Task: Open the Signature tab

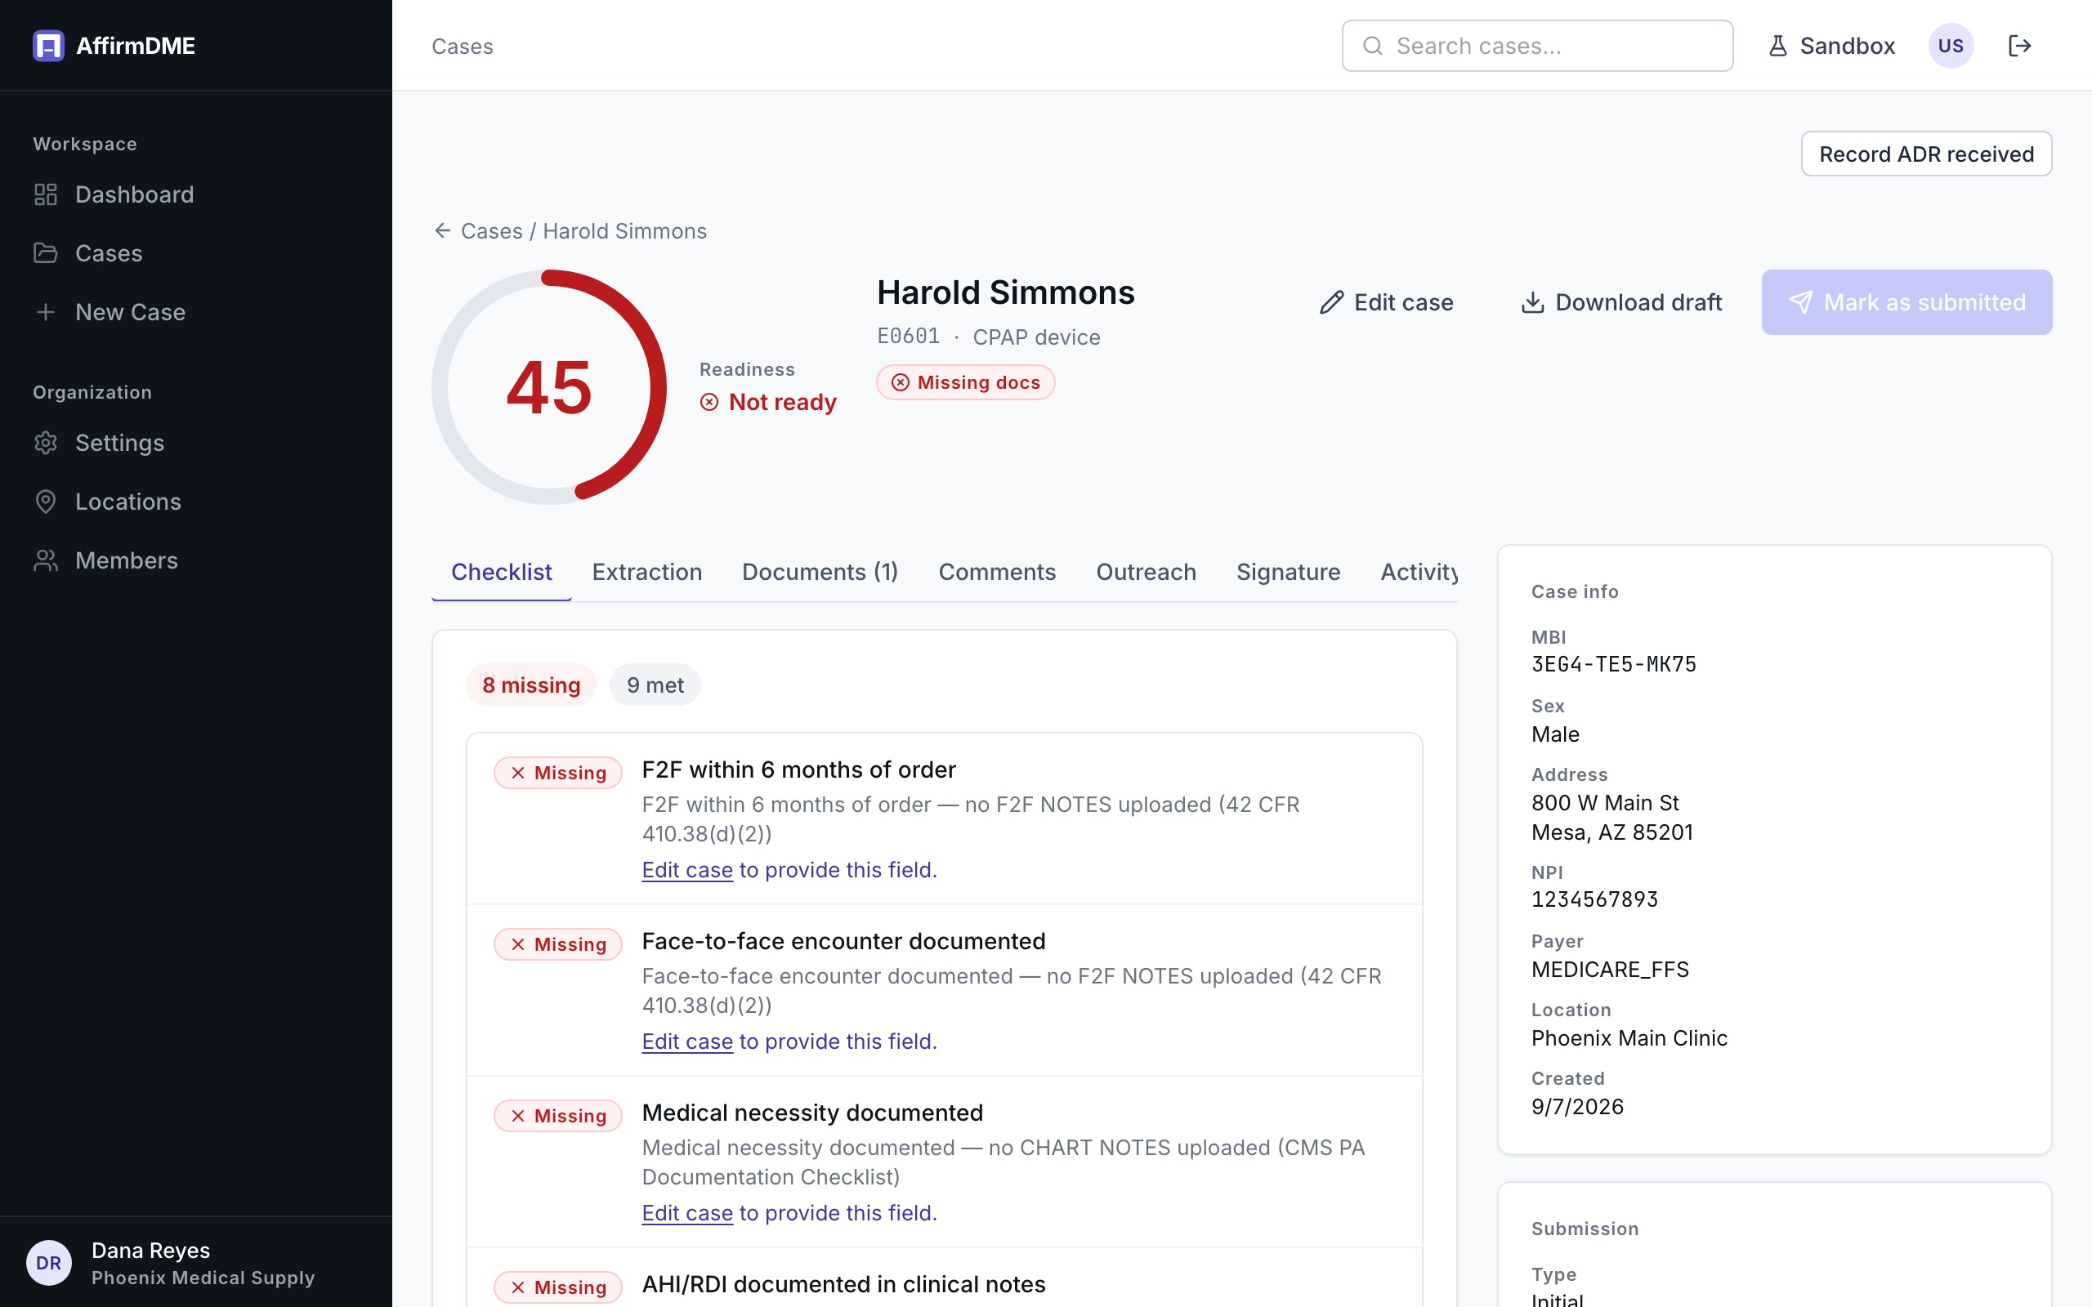Action: [x=1288, y=573]
